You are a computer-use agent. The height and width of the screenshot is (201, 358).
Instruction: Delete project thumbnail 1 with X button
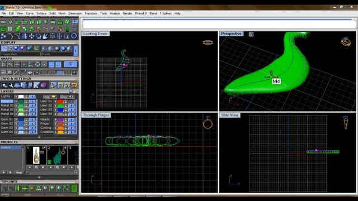(x=43, y=167)
